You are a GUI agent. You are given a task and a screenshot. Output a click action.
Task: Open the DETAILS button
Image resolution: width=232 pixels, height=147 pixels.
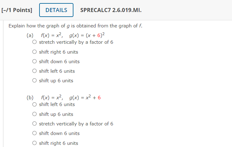[x=56, y=10]
